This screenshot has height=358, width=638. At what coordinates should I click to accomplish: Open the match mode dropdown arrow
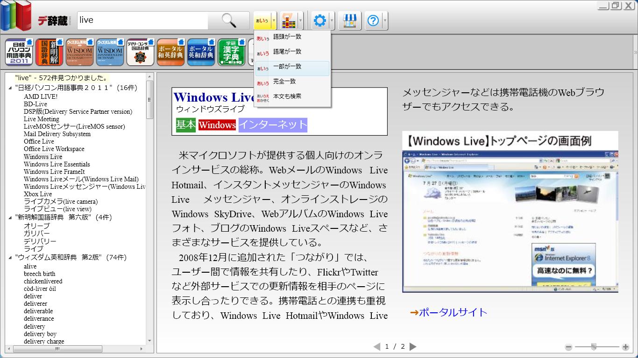pyautogui.click(x=274, y=21)
